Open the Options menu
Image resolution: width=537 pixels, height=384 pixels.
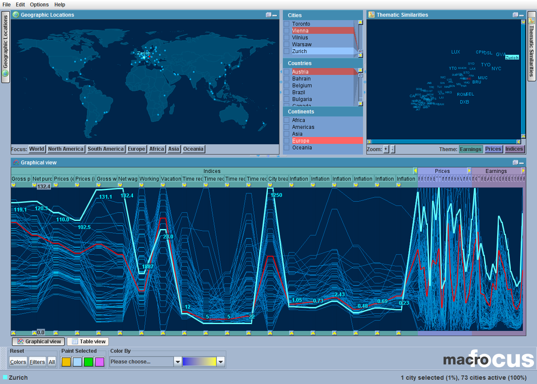[x=39, y=5]
